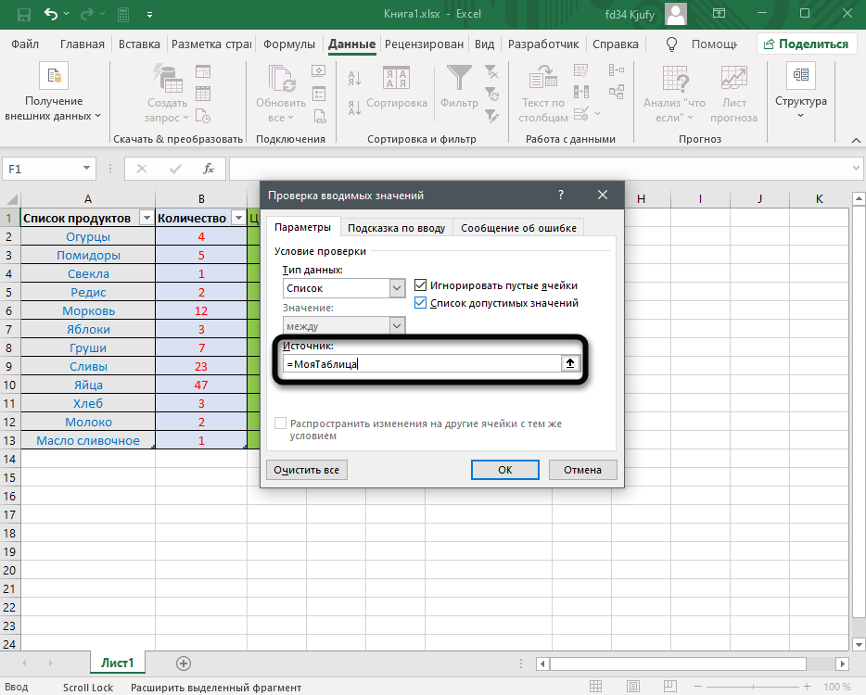Viewport: 866px width, 695px height.
Task: Click the Insert Function fx icon
Action: (209, 169)
